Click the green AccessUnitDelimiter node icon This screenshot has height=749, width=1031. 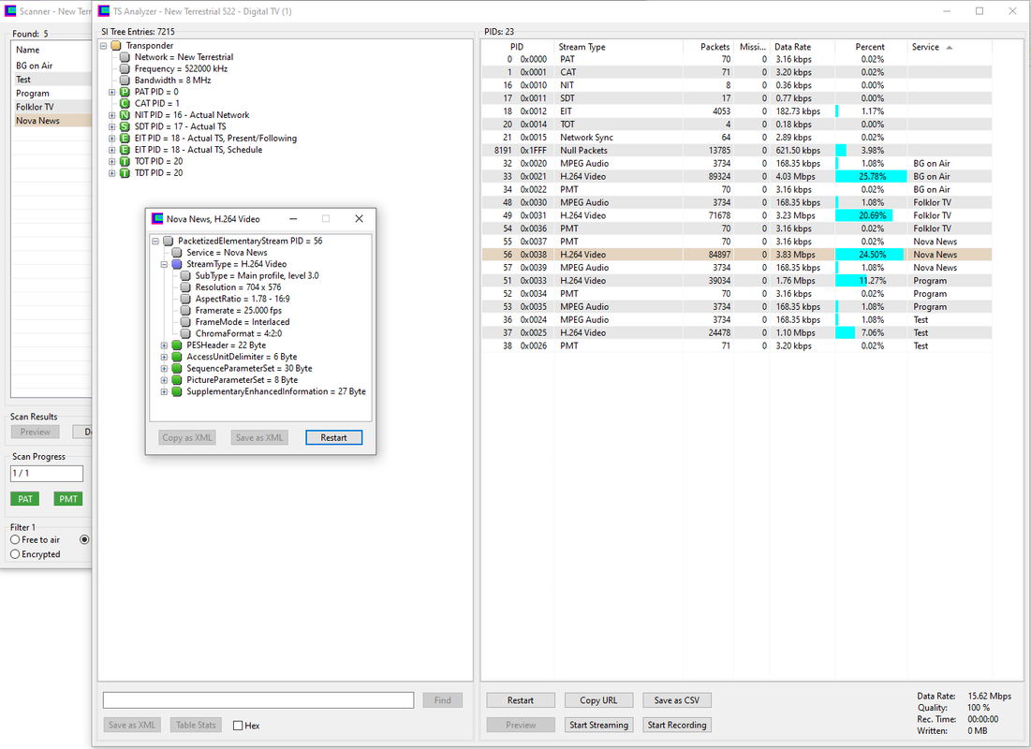click(x=176, y=357)
